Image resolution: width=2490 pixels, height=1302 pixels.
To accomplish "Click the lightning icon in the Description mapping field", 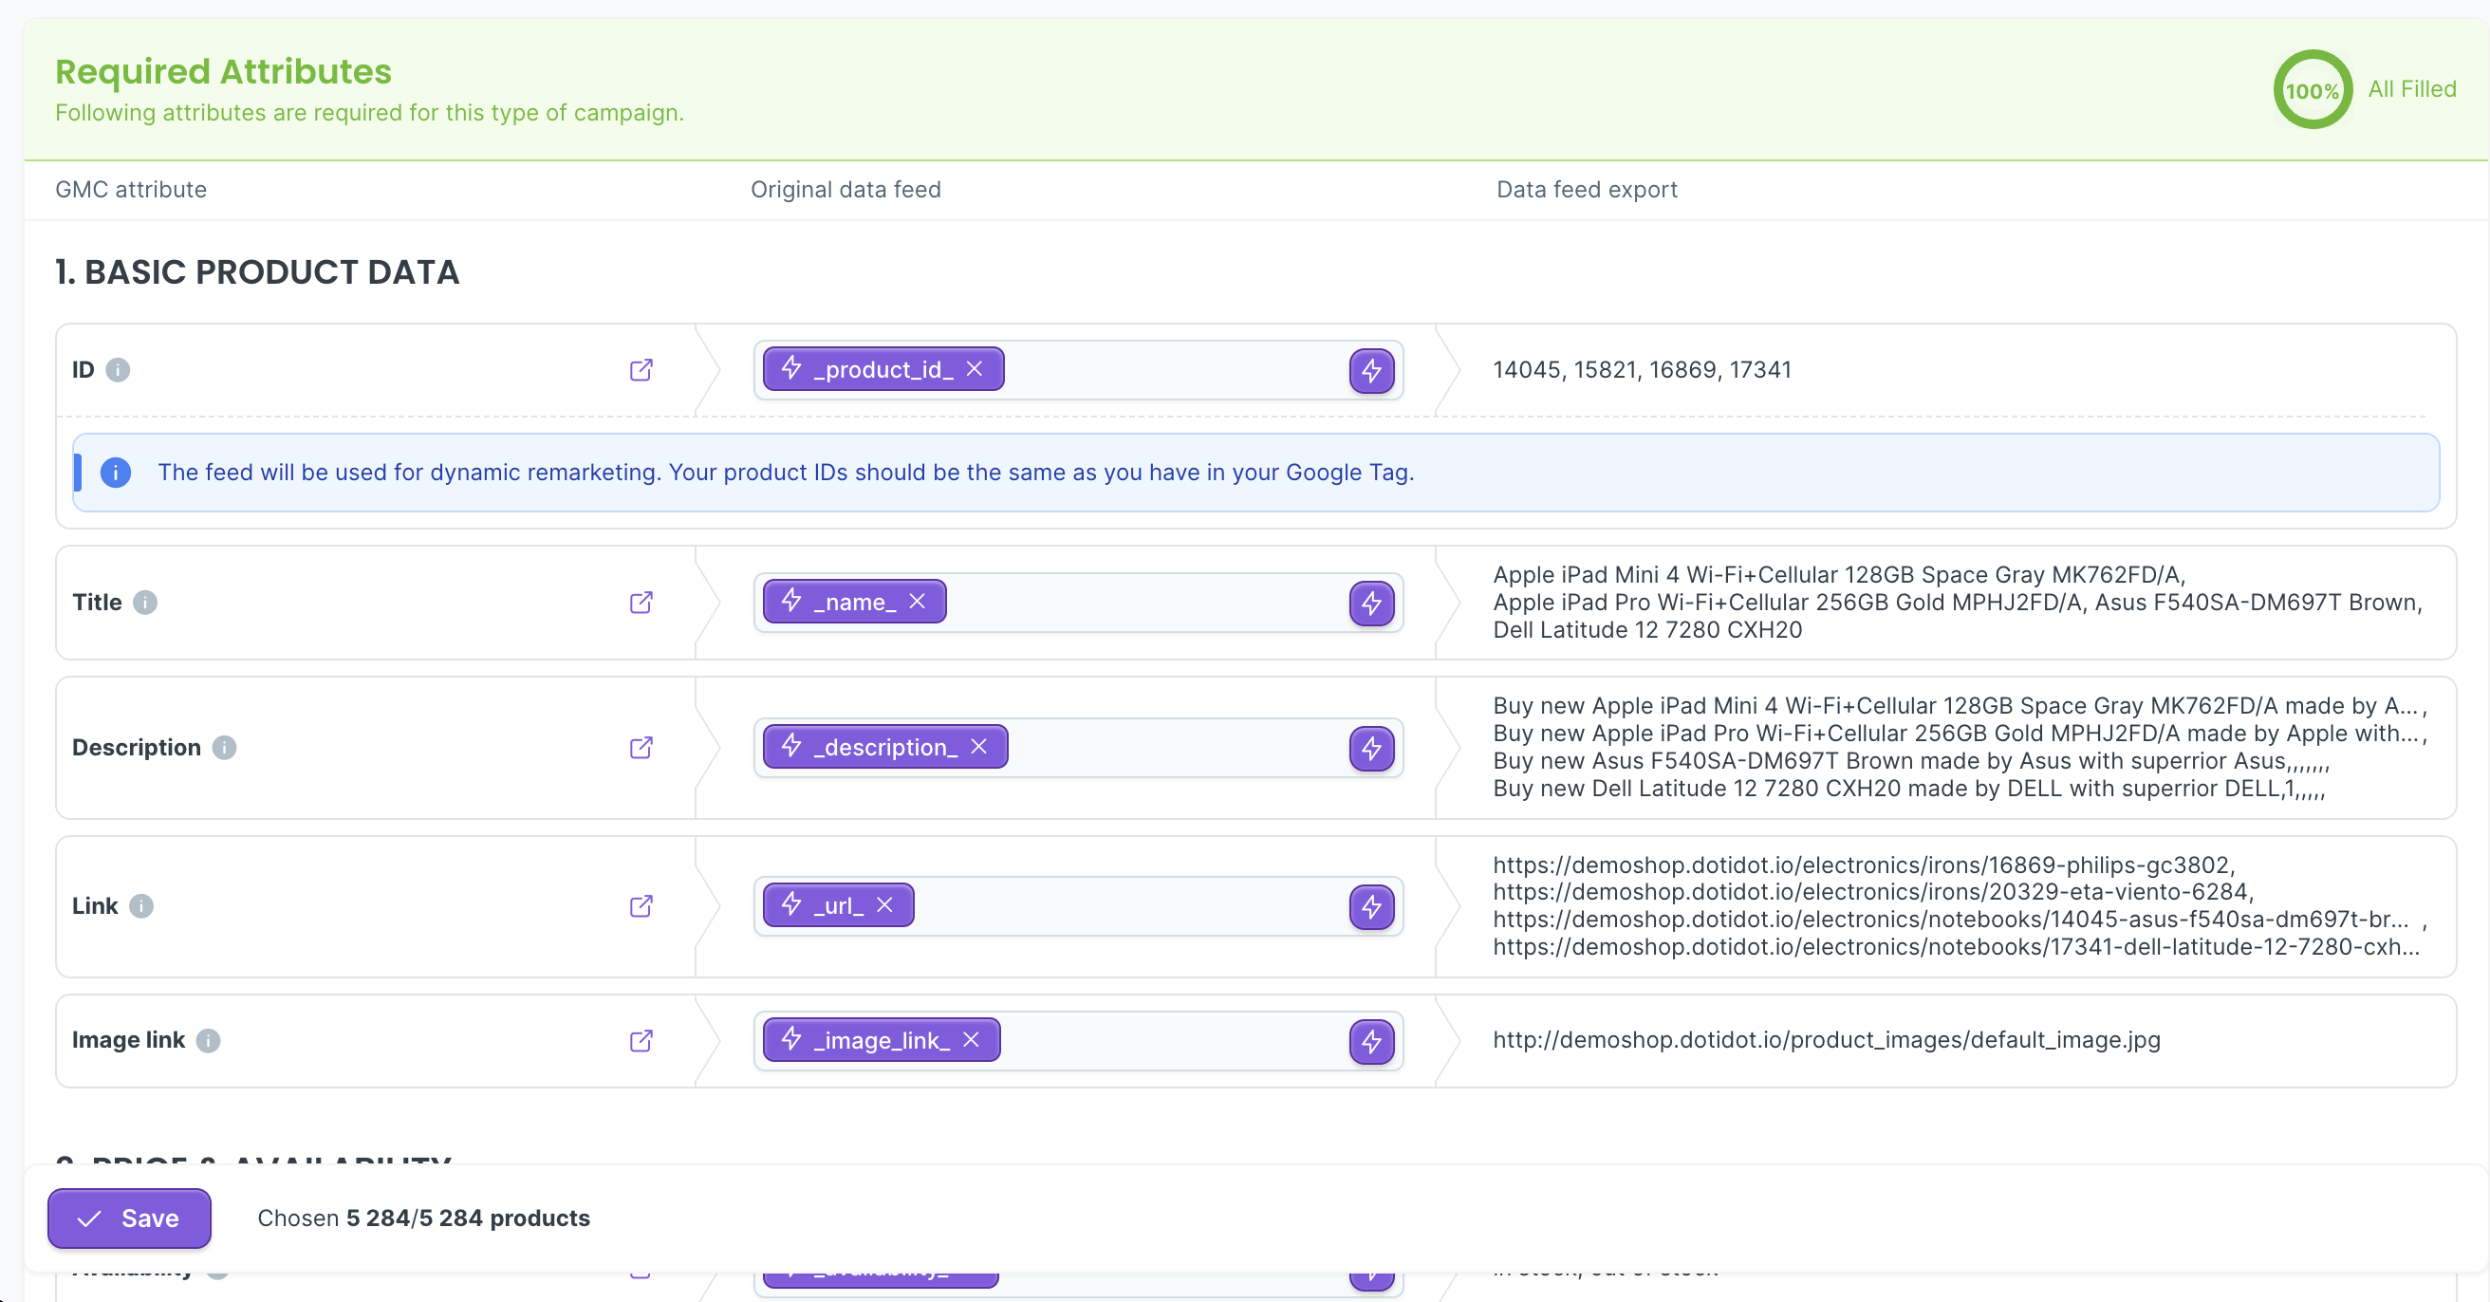I will click(x=1371, y=748).
